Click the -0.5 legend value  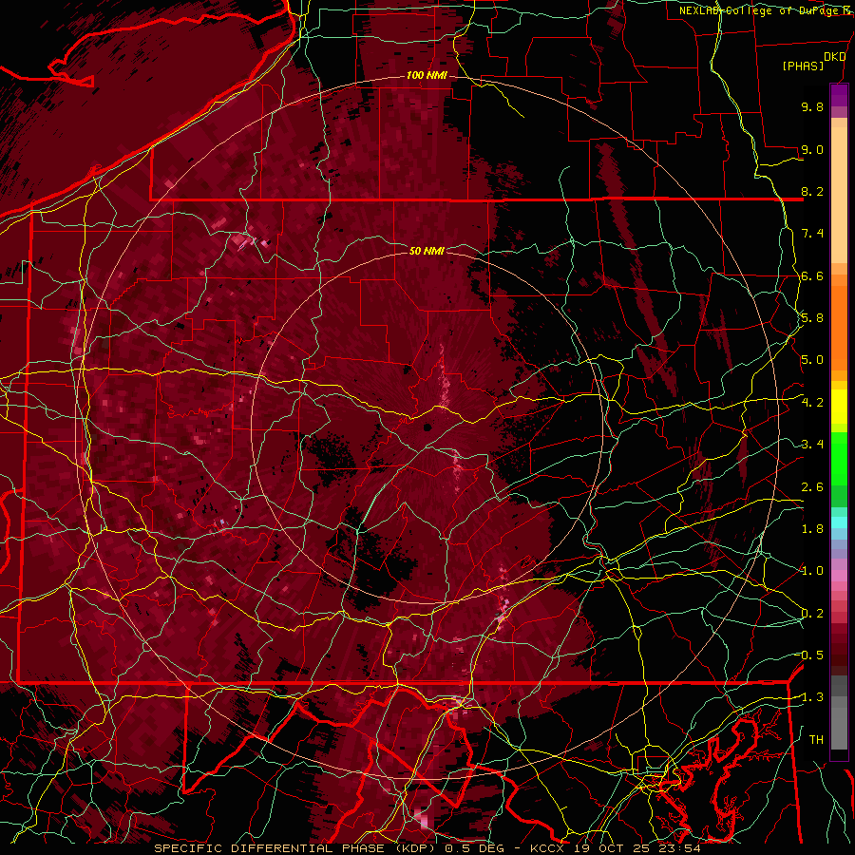pos(809,655)
